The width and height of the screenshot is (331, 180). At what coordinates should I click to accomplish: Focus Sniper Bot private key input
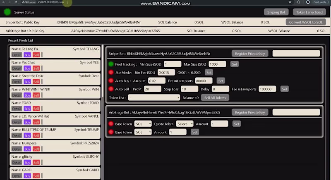(x=296, y=53)
